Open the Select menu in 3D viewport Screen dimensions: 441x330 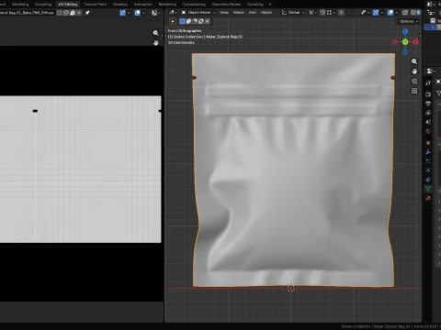(238, 13)
